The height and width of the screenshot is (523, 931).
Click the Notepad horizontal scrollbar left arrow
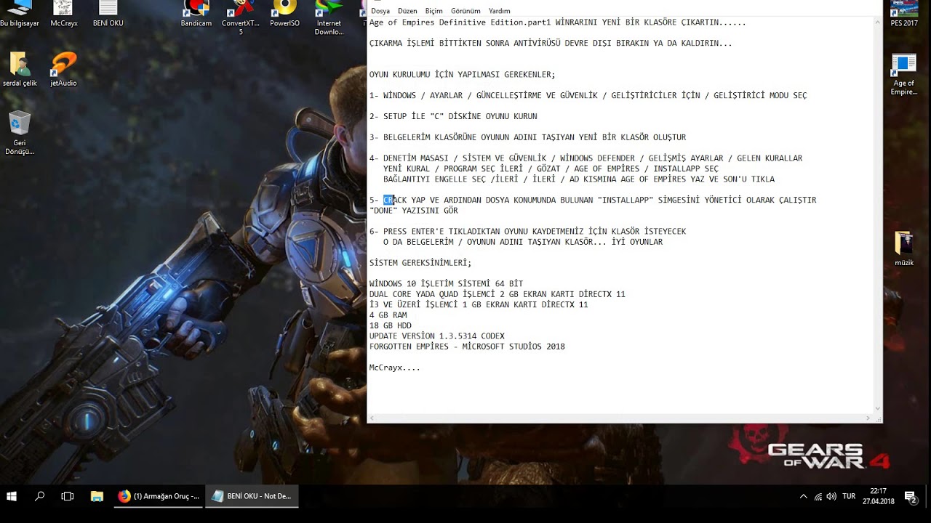point(372,418)
